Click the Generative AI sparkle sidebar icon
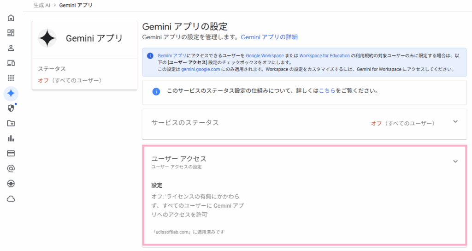 point(11,93)
